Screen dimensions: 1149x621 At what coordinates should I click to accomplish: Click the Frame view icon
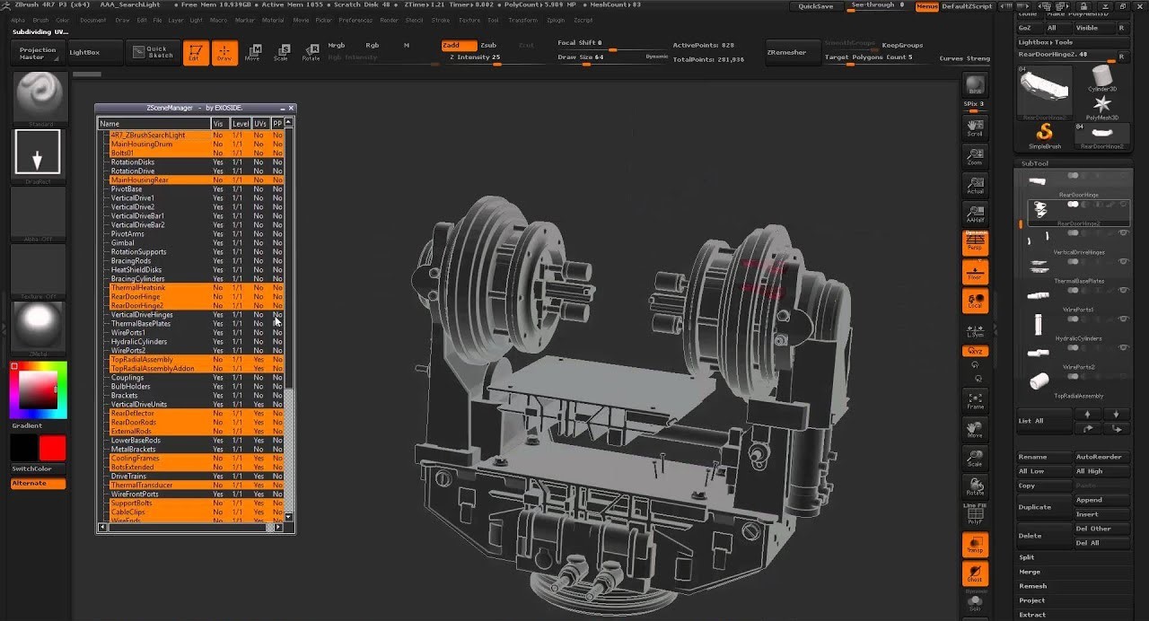[x=975, y=401]
